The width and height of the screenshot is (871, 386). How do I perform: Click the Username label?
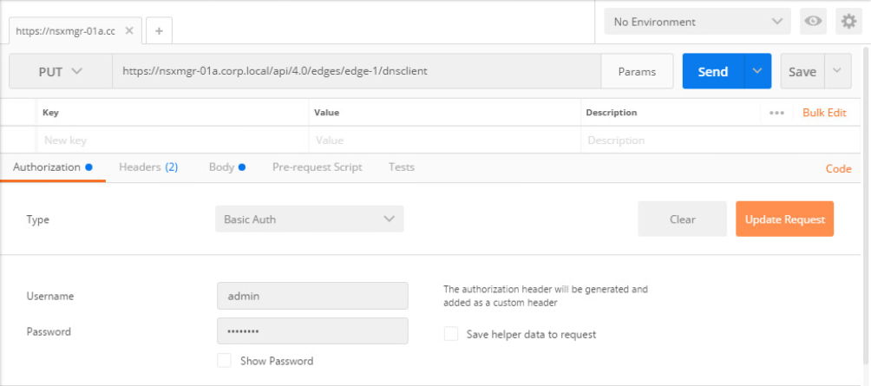coord(50,296)
